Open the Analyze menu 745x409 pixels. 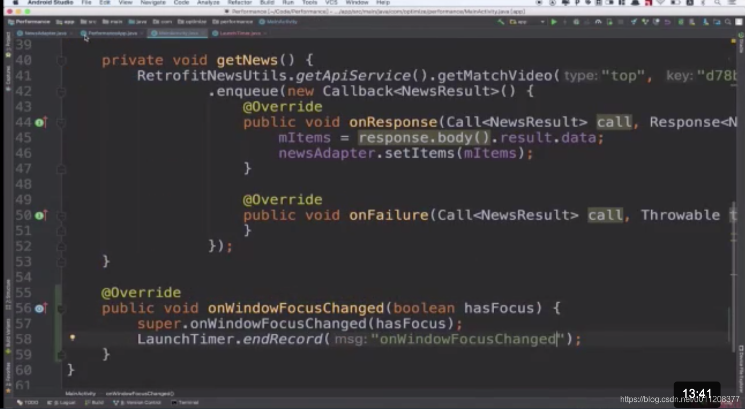click(x=208, y=3)
